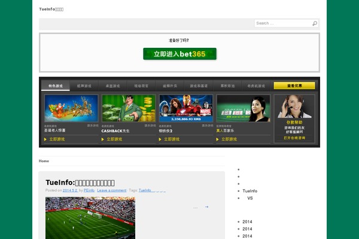Select the 老虎机游戏 tab

coord(256,86)
